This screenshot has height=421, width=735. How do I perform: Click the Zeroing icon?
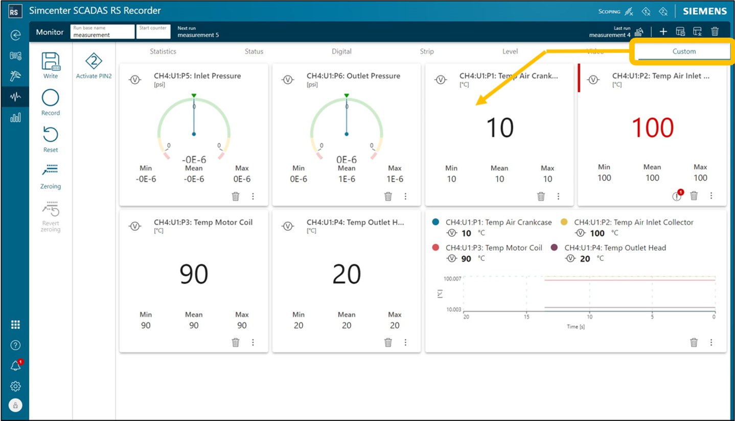click(50, 170)
